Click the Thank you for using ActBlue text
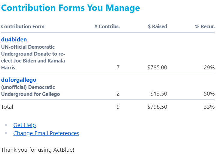 38,150
